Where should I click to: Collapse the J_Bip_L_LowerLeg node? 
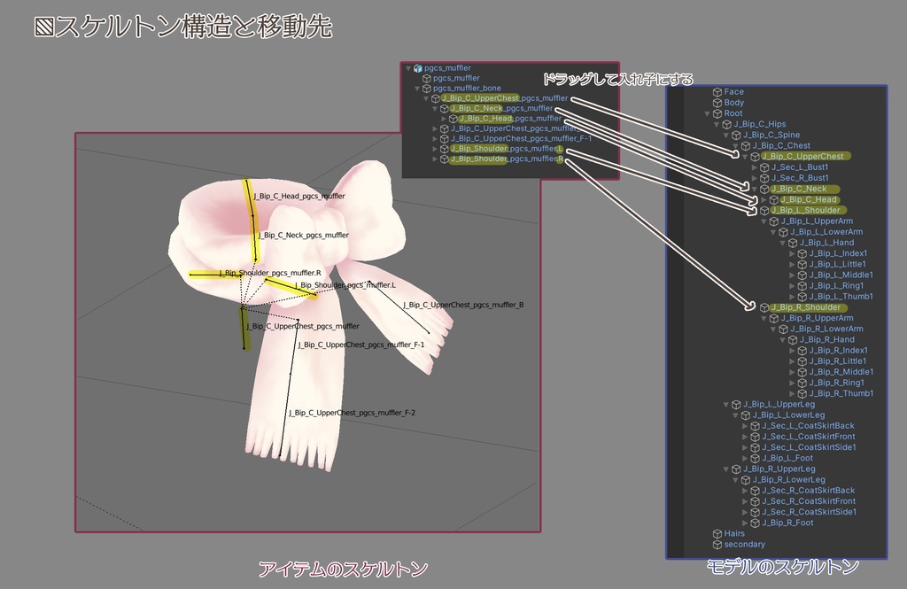[x=736, y=415]
